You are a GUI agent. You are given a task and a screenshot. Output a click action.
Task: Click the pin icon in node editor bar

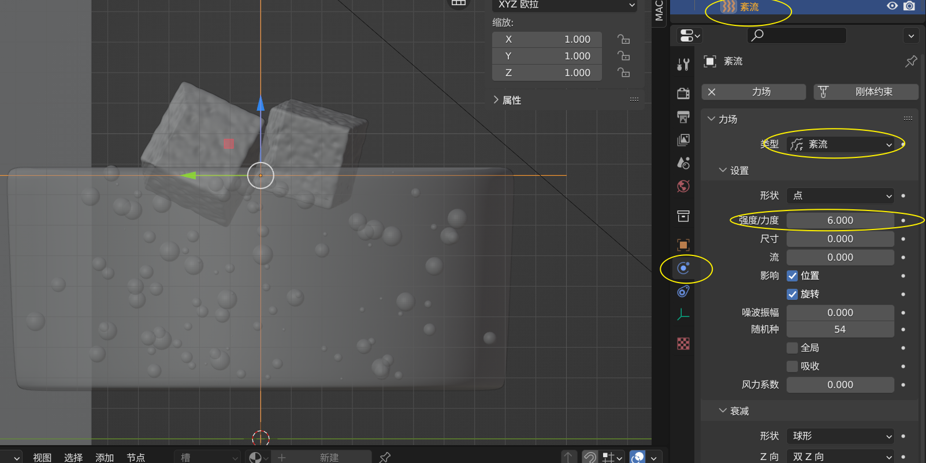[385, 457]
